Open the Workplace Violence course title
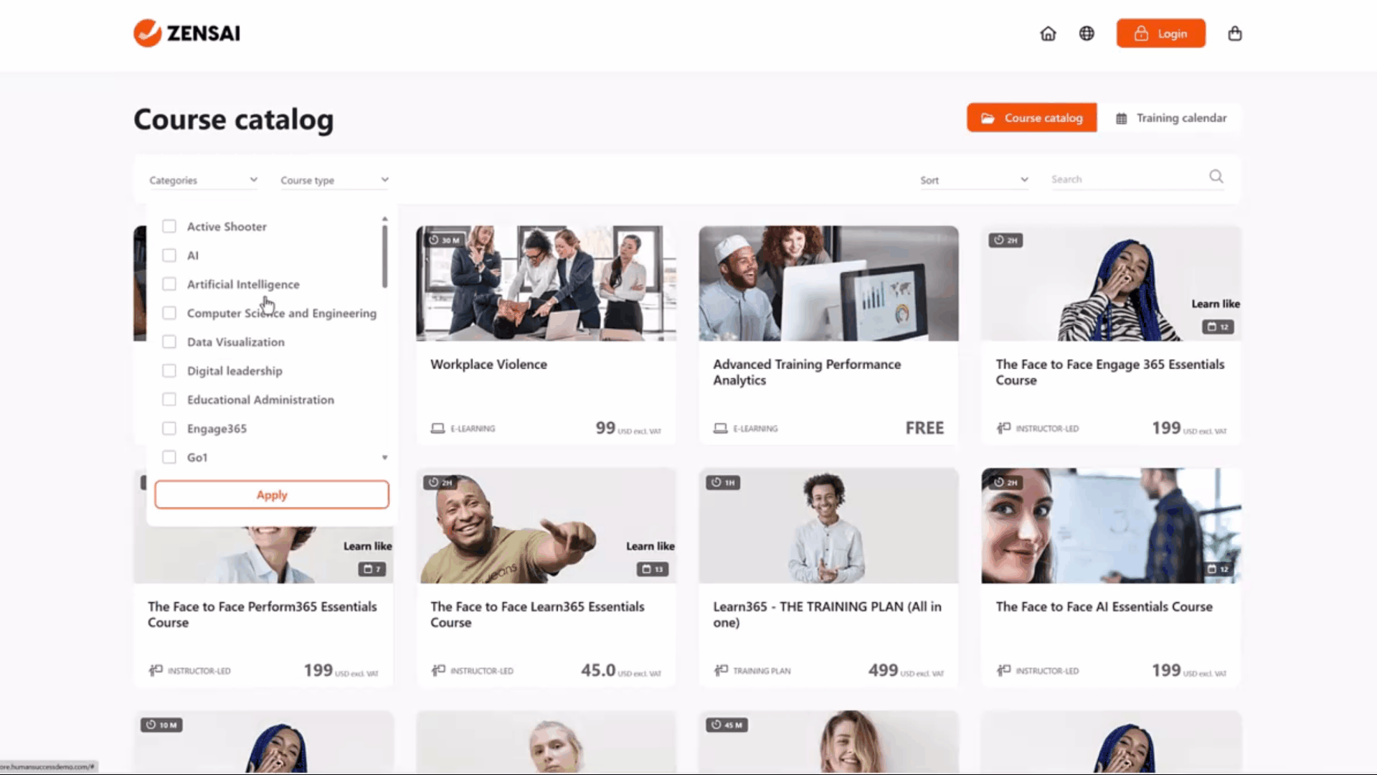The image size is (1377, 775). click(488, 364)
